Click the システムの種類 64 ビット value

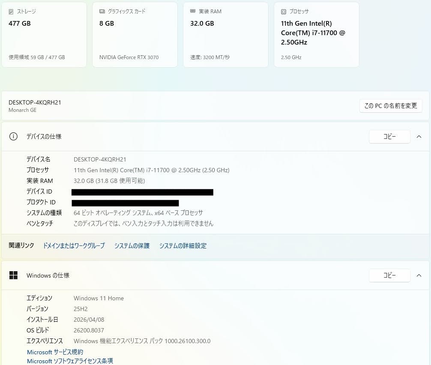(x=138, y=213)
